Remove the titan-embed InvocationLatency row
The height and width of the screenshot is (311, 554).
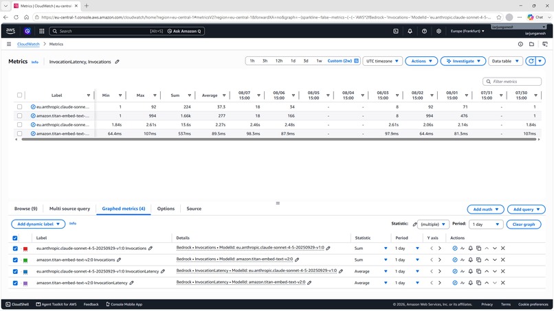(502, 283)
